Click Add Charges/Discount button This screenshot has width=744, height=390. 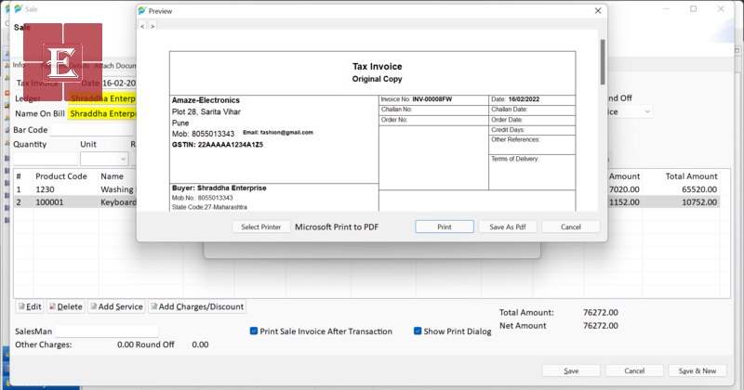[196, 306]
